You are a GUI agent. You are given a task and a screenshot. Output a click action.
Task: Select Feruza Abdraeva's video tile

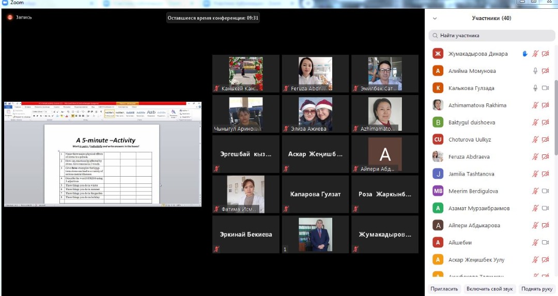(315, 74)
